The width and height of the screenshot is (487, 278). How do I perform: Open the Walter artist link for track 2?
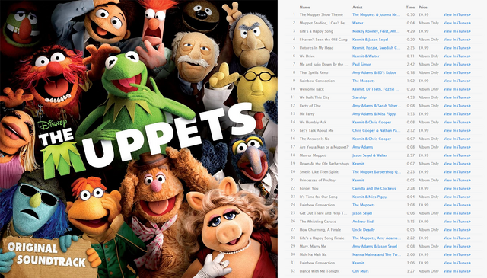pyautogui.click(x=358, y=23)
